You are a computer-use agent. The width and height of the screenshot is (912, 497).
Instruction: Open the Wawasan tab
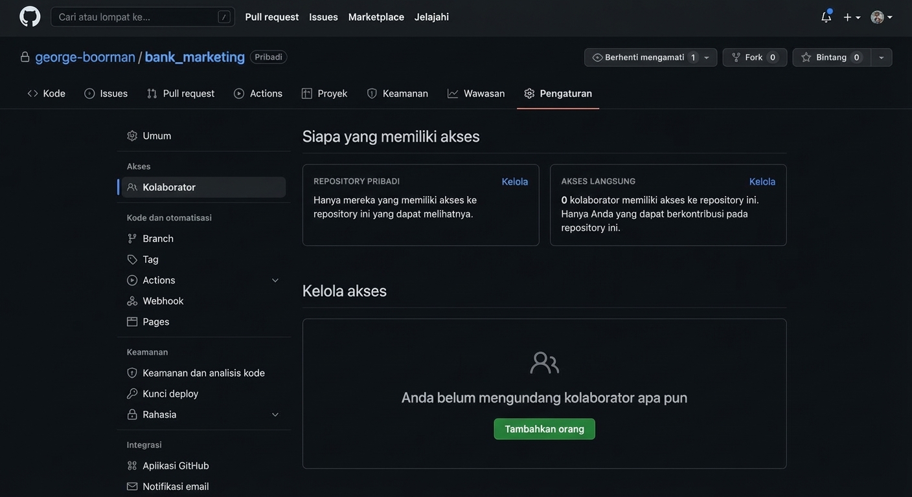click(x=476, y=93)
